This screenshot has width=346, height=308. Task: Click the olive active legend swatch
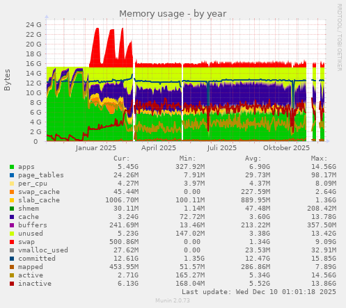pos(12,275)
